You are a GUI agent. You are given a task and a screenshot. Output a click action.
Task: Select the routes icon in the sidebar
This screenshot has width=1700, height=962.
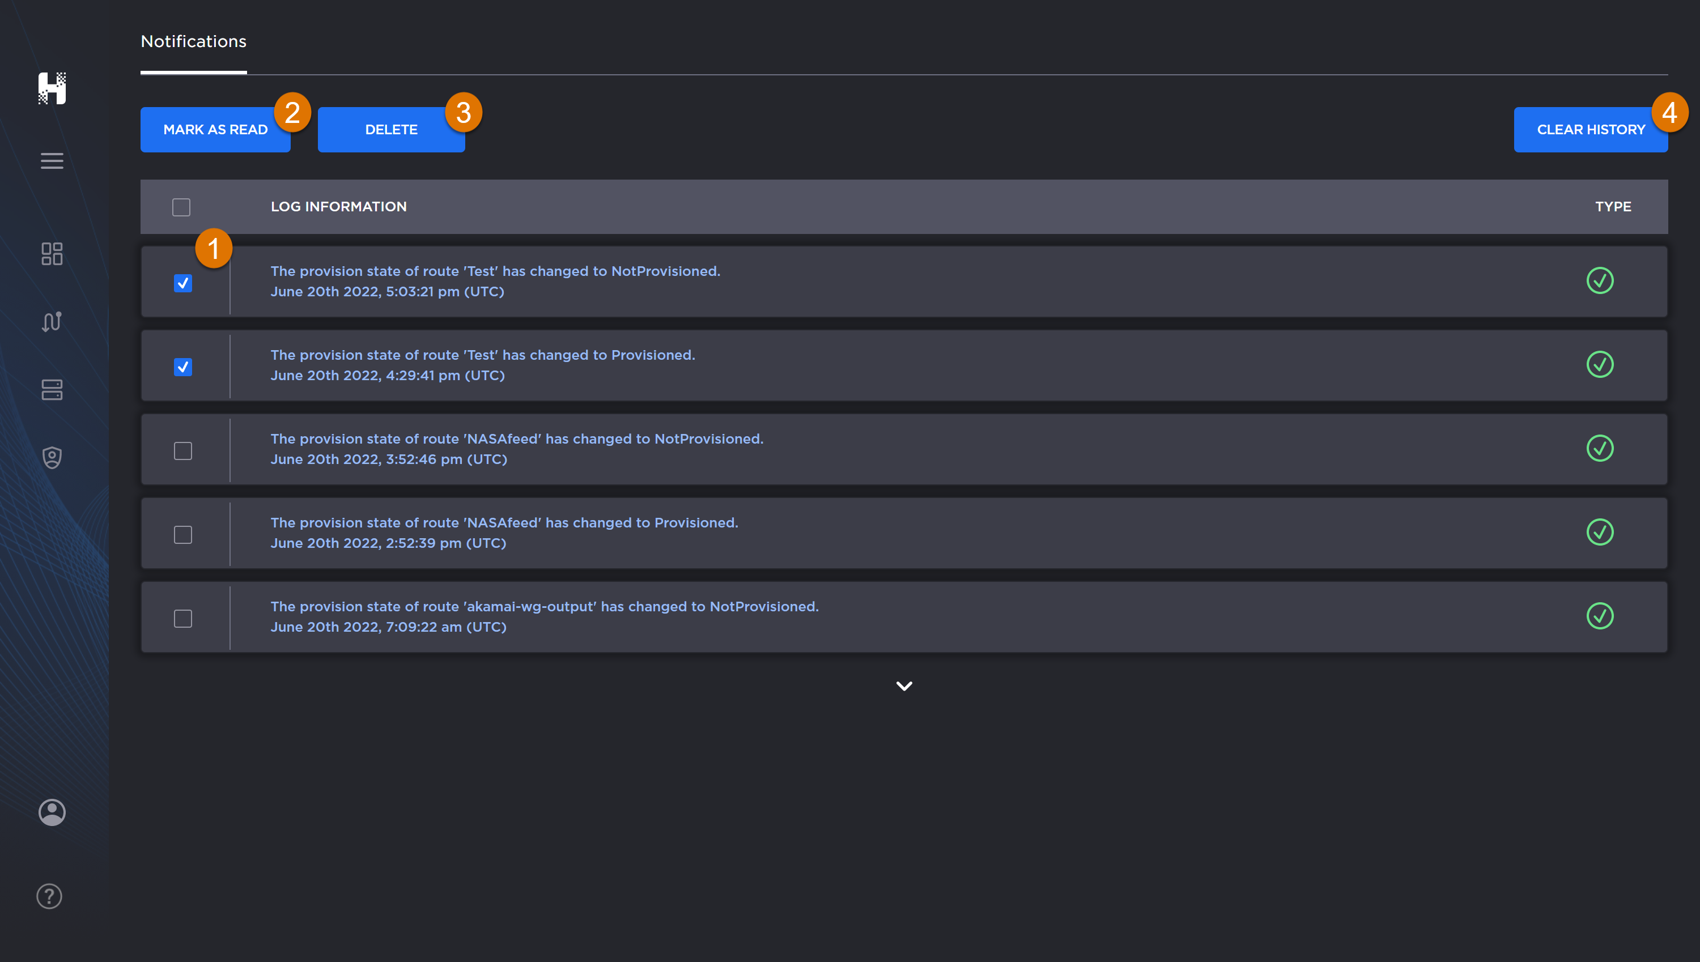tap(52, 322)
